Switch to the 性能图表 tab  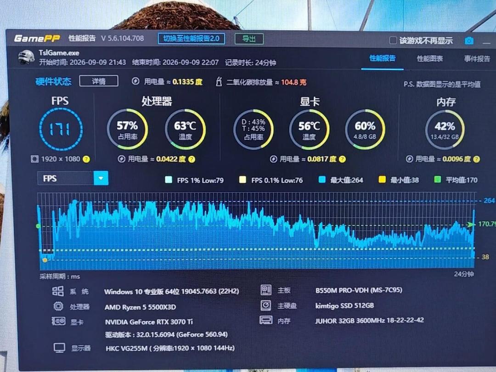(x=429, y=58)
